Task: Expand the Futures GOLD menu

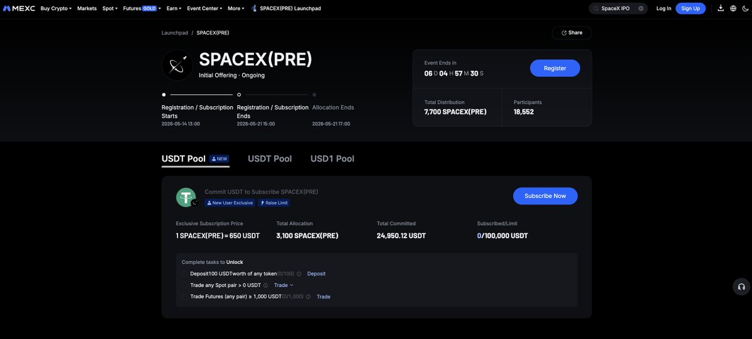Action: pos(142,9)
